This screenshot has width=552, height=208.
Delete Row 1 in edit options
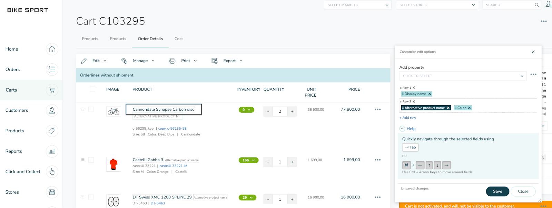coord(414,88)
